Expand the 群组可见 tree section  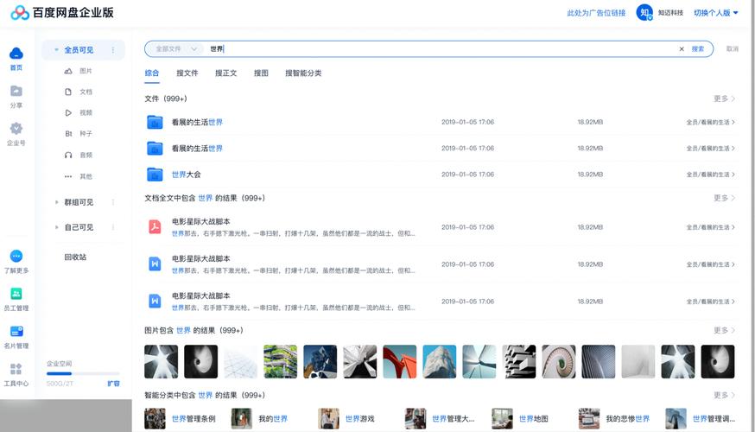click(56, 202)
